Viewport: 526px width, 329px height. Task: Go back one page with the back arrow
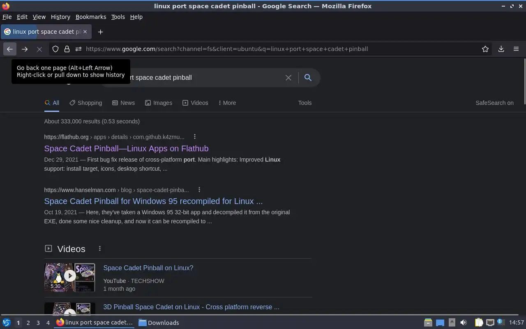(x=10, y=49)
